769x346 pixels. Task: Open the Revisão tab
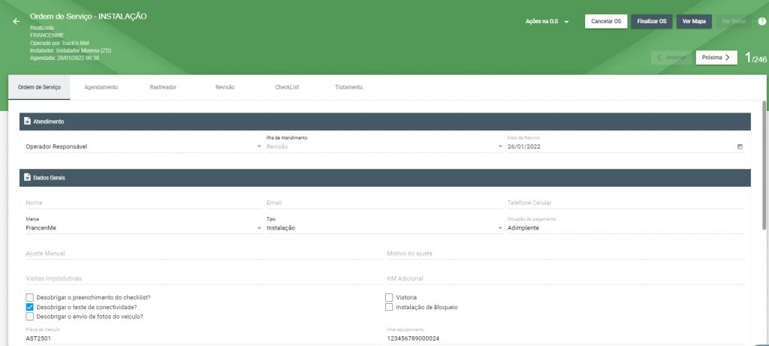click(x=225, y=87)
